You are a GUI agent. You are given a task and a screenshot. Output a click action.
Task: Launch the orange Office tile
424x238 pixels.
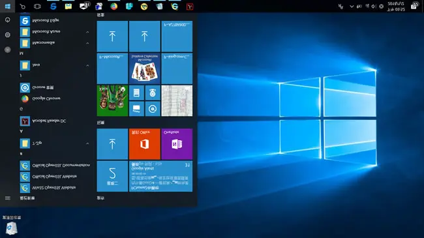144,144
